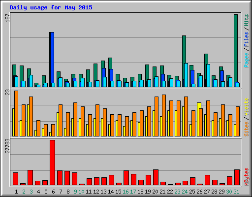252x197 pixels.
Task: Click the day 17 x-axis label
Action: (133, 192)
